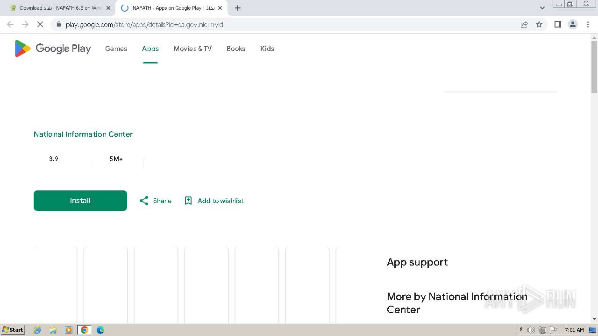Open the Windows Start menu

tap(13, 330)
